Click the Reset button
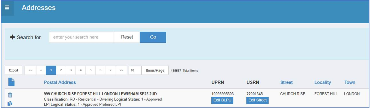Screen dimensions: 370x108 coord(127,37)
